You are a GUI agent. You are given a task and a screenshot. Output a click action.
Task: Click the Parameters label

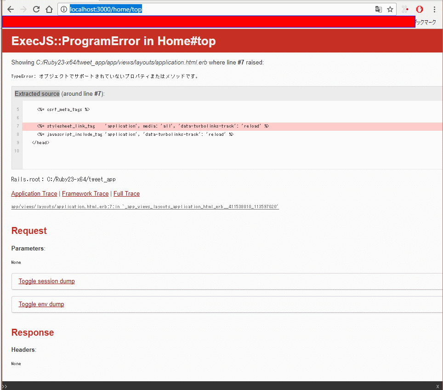click(28, 248)
